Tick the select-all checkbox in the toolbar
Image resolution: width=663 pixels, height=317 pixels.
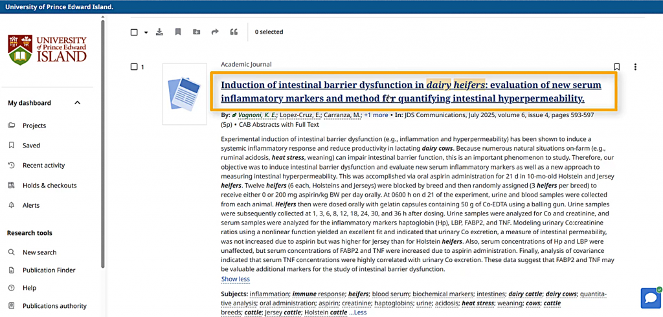click(134, 32)
